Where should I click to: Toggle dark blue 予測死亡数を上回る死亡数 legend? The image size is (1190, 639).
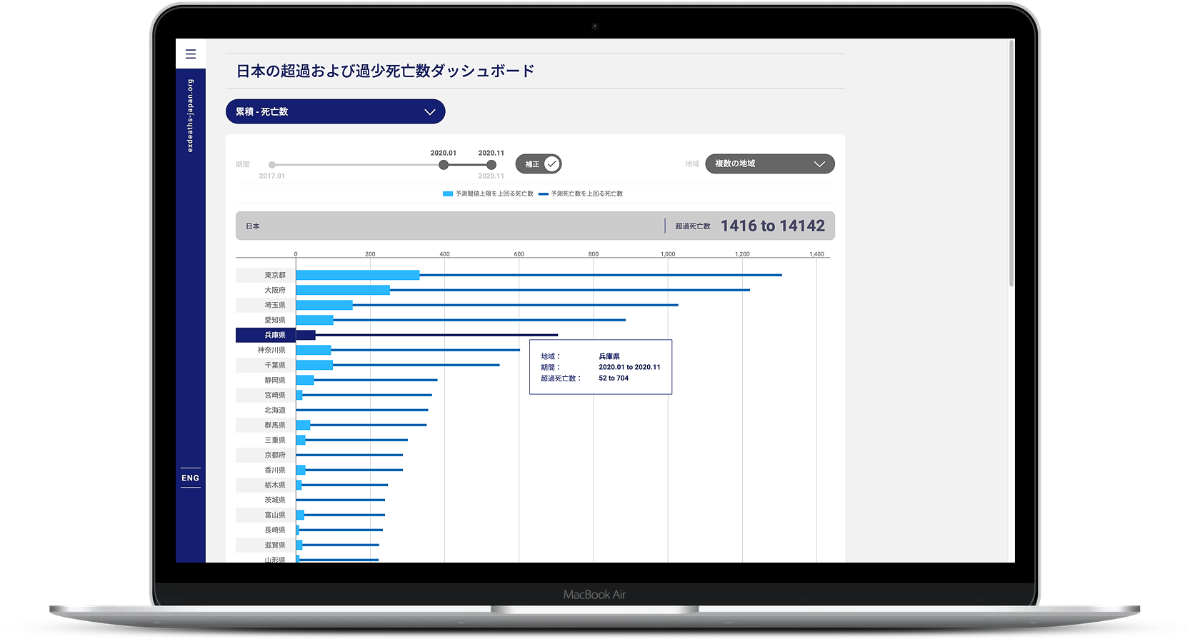[x=581, y=193]
